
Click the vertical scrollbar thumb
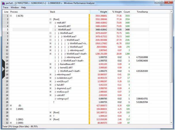tap(171, 48)
